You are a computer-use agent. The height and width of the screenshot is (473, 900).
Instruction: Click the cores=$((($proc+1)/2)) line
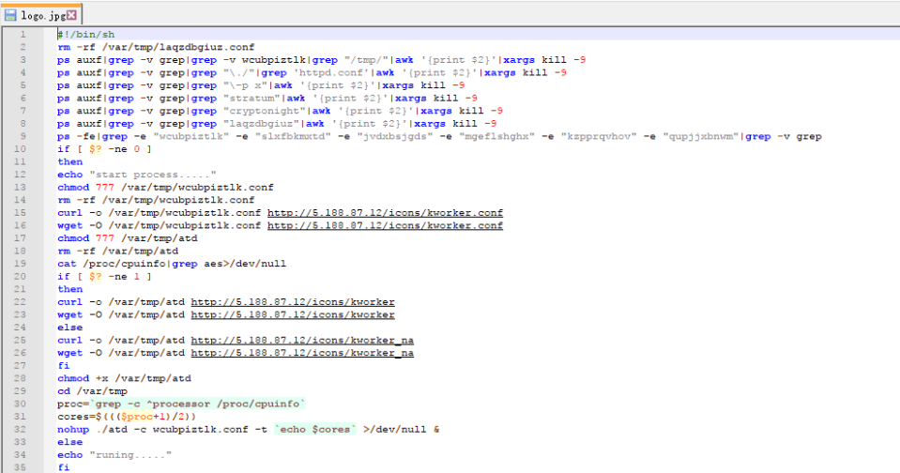point(127,417)
